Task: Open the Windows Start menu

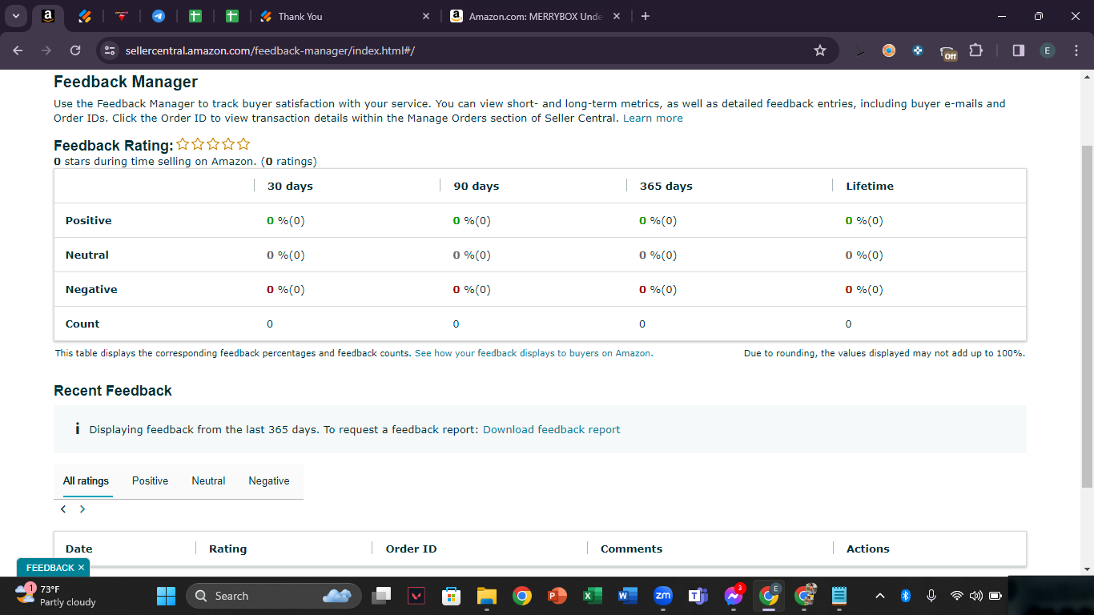Action: [x=166, y=596]
